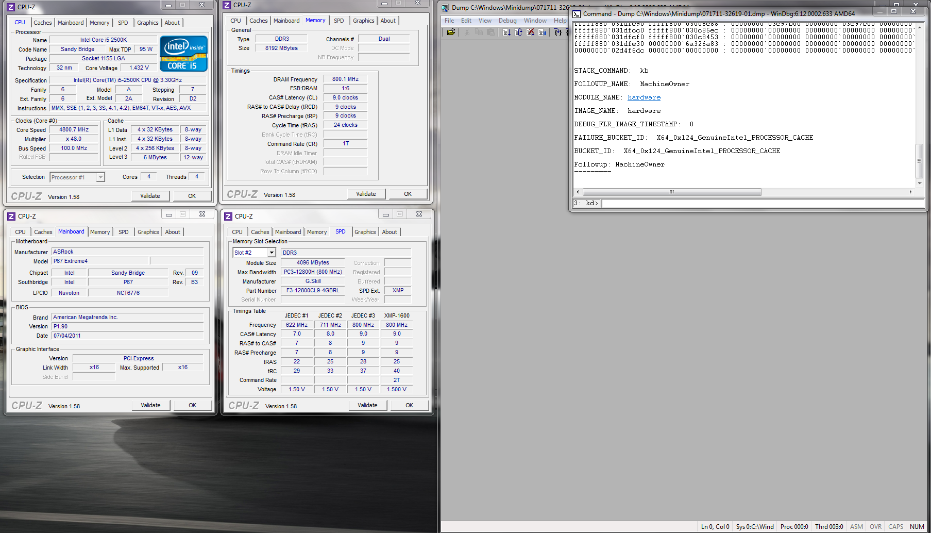
Task: Click OK in the processor CPU-Z window
Action: coord(192,196)
